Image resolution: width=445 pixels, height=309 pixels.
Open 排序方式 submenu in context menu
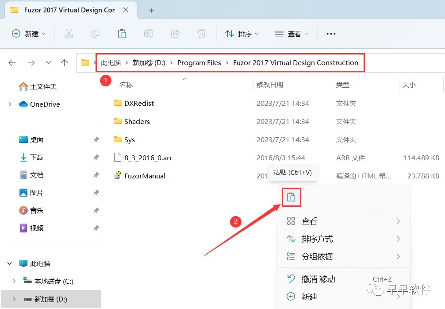344,239
